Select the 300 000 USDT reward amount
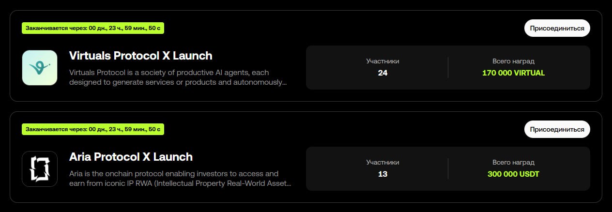The height and width of the screenshot is (212, 612). 513,174
